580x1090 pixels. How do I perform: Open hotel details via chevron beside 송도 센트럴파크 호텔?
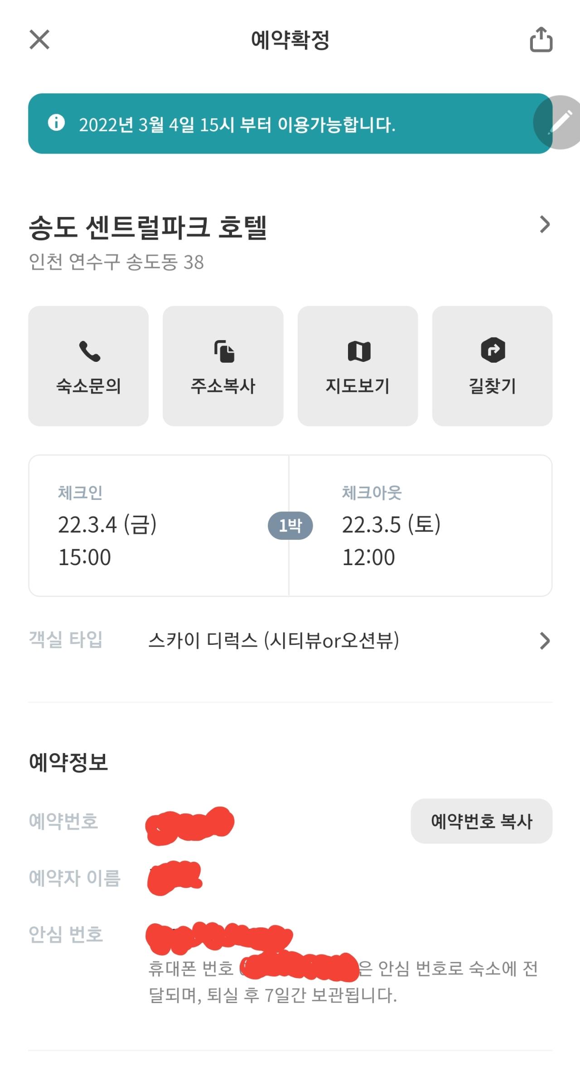point(545,224)
